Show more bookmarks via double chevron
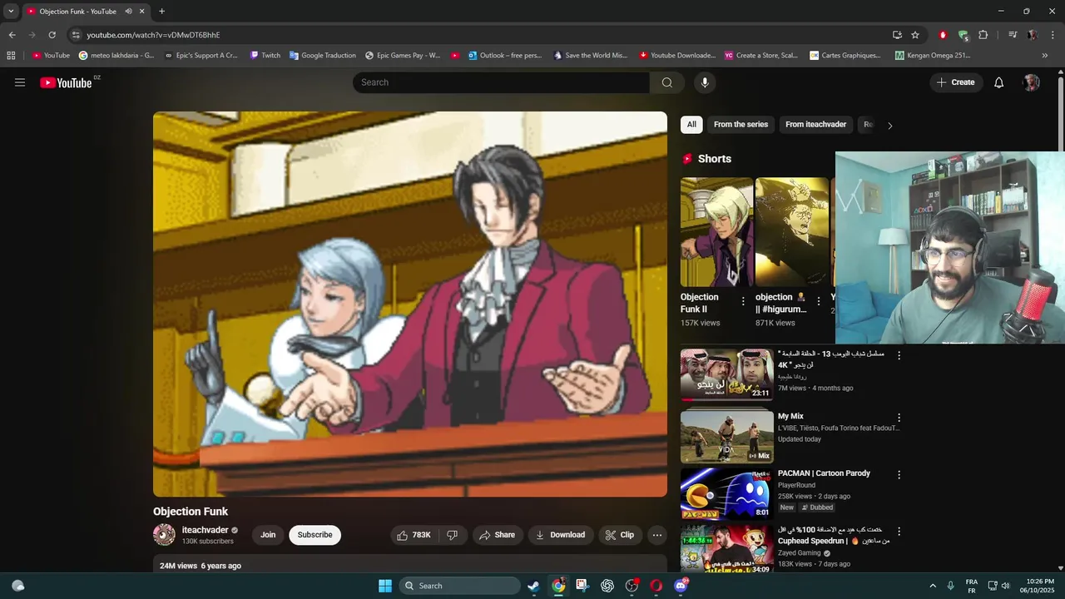The width and height of the screenshot is (1065, 599). 1045,56
